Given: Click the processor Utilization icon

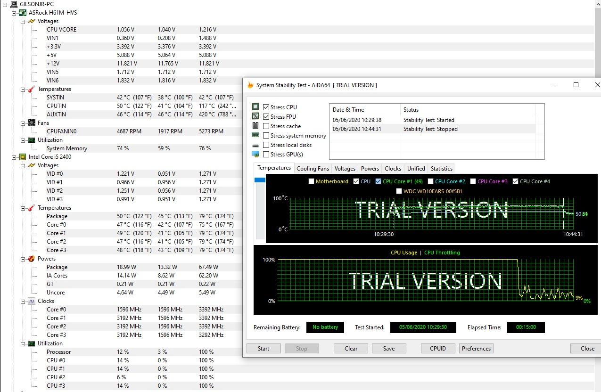Looking at the screenshot, I should point(32,343).
